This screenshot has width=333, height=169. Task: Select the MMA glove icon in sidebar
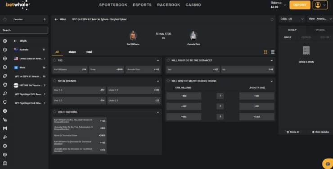pyautogui.click(x=5, y=85)
